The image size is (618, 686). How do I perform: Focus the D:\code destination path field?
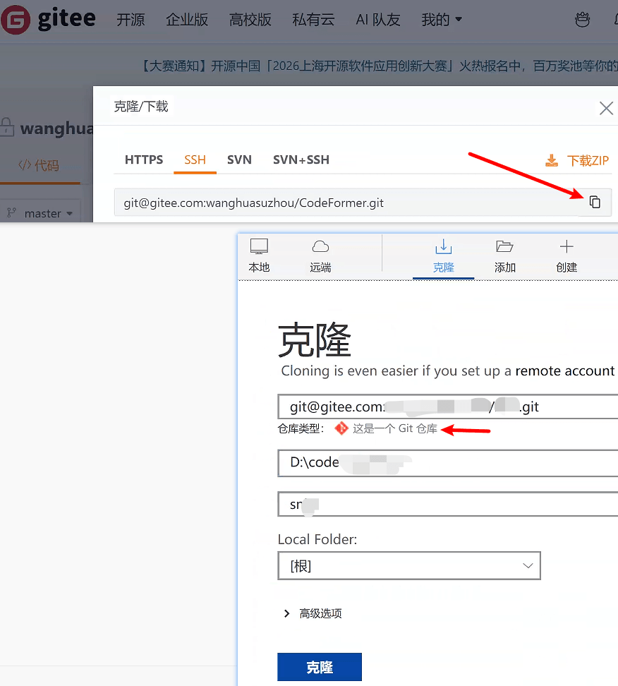pyautogui.click(x=448, y=463)
